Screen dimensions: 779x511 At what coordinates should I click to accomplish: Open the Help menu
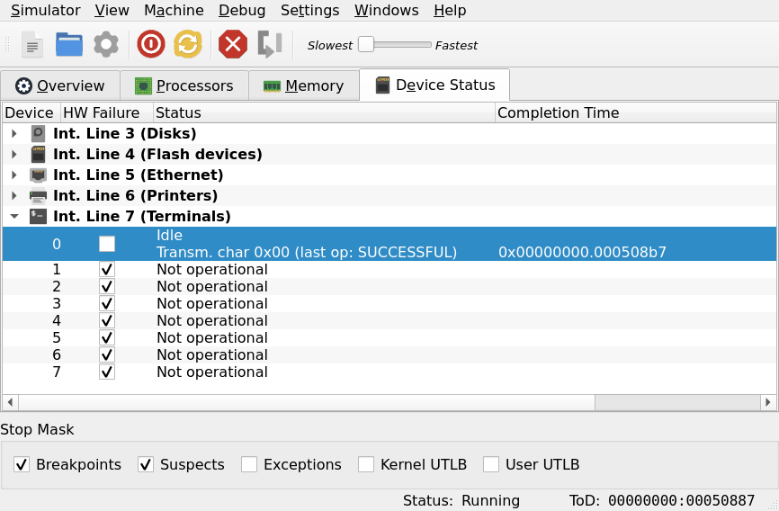[x=450, y=11]
